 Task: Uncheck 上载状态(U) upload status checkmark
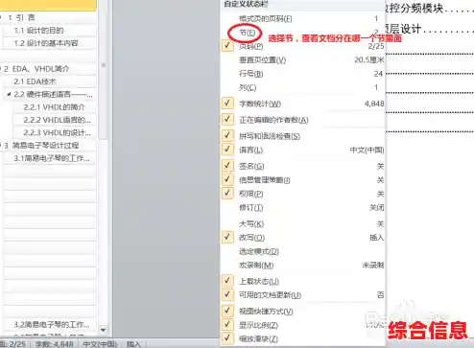coord(227,281)
